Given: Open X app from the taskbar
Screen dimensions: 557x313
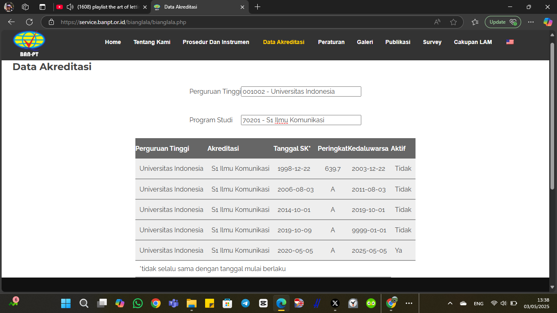Looking at the screenshot, I should 335,303.
